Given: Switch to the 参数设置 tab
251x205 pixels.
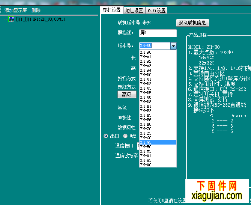Looking at the screenshot, I should (x=111, y=10).
